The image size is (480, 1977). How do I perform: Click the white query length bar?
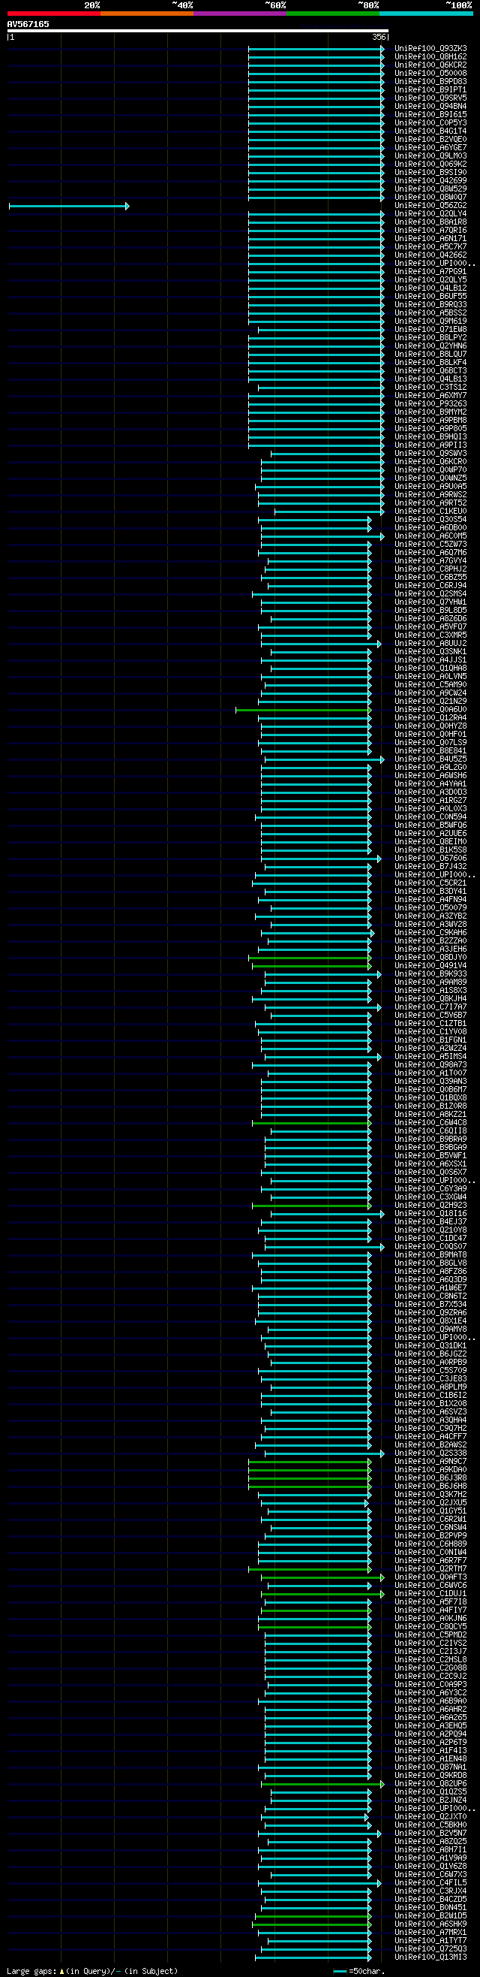pos(198,31)
